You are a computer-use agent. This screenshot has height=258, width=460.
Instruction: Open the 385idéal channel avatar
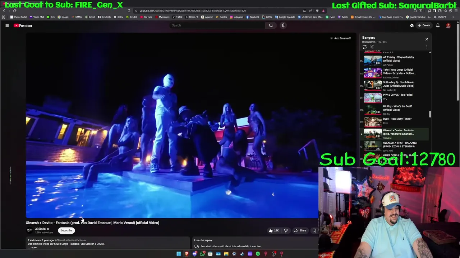(30, 230)
